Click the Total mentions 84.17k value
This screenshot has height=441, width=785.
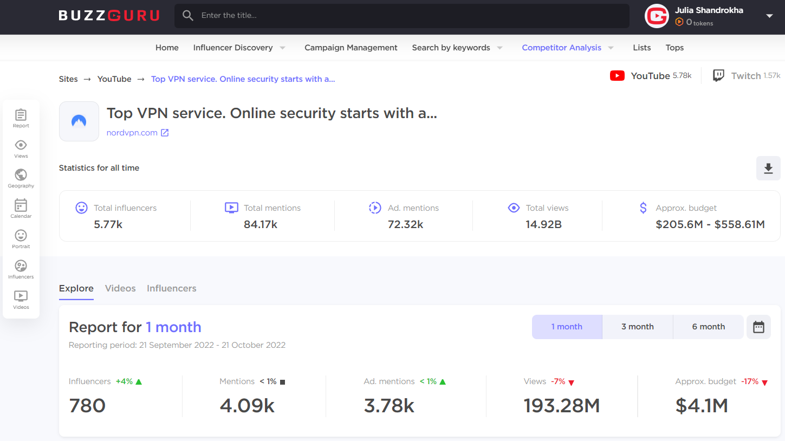(x=261, y=224)
